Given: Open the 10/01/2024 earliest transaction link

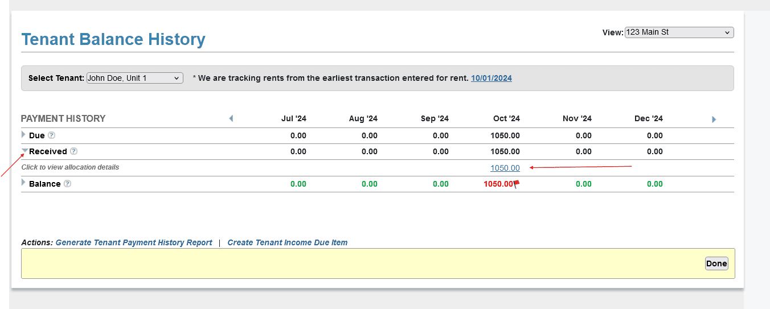Looking at the screenshot, I should coord(491,78).
